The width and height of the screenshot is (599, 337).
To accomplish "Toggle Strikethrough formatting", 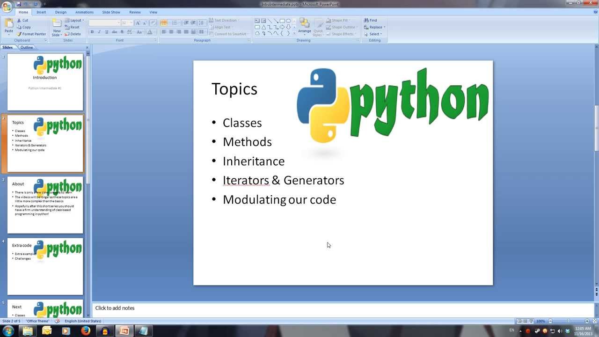I will click(x=114, y=32).
